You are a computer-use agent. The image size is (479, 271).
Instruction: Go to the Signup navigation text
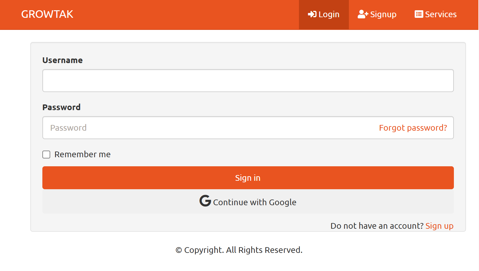(383, 14)
